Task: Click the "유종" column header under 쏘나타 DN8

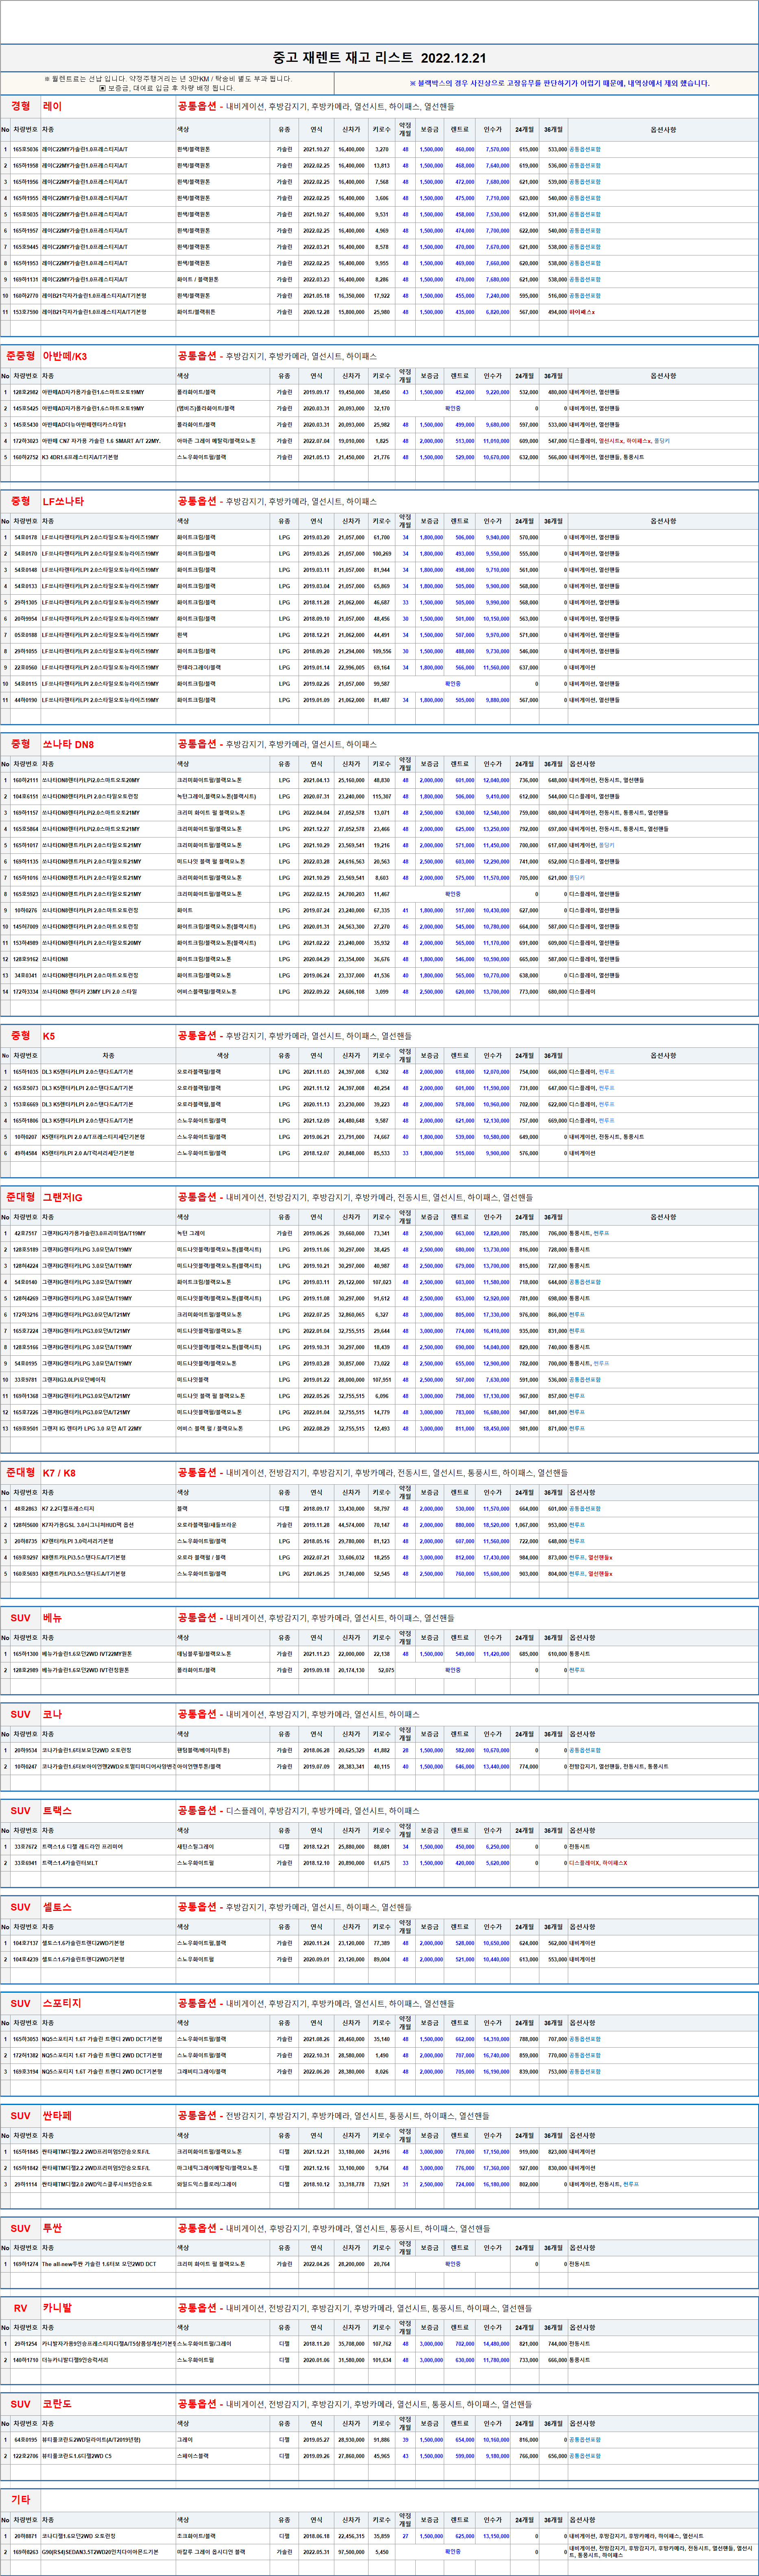Action: tap(284, 764)
